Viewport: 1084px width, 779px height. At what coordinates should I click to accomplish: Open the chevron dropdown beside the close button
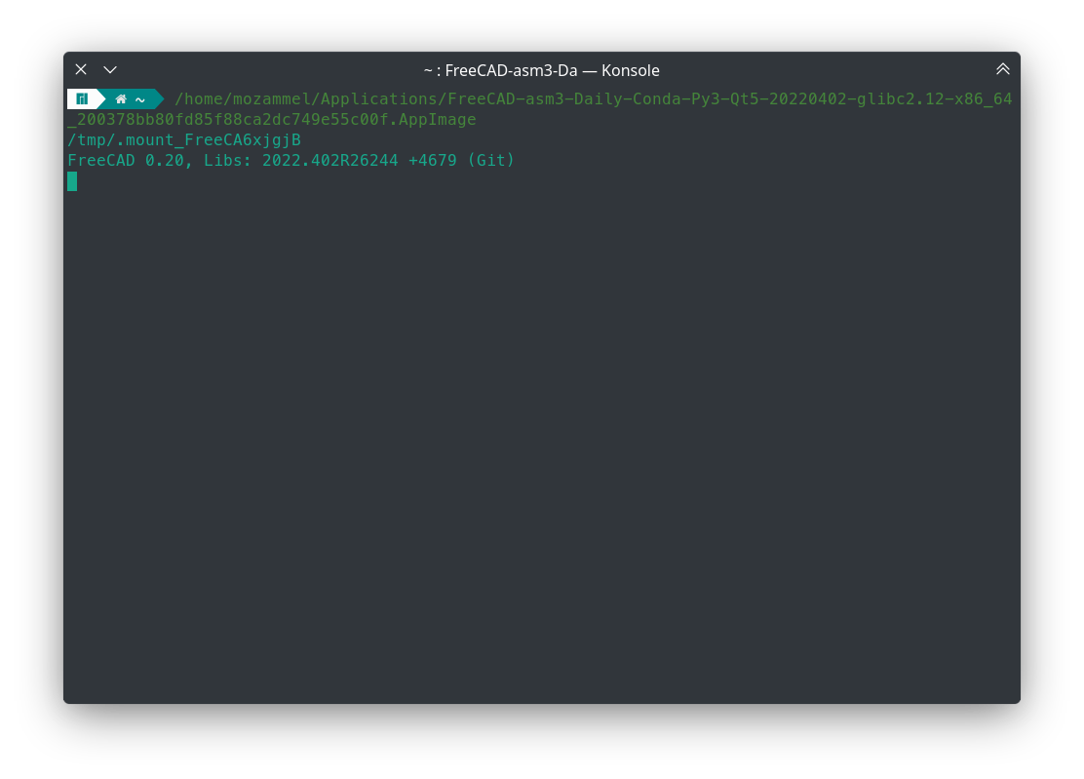pyautogui.click(x=109, y=69)
